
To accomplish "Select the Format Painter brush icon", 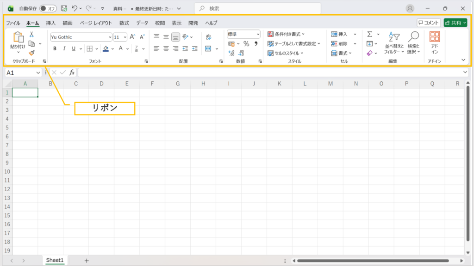I will 31,53.
